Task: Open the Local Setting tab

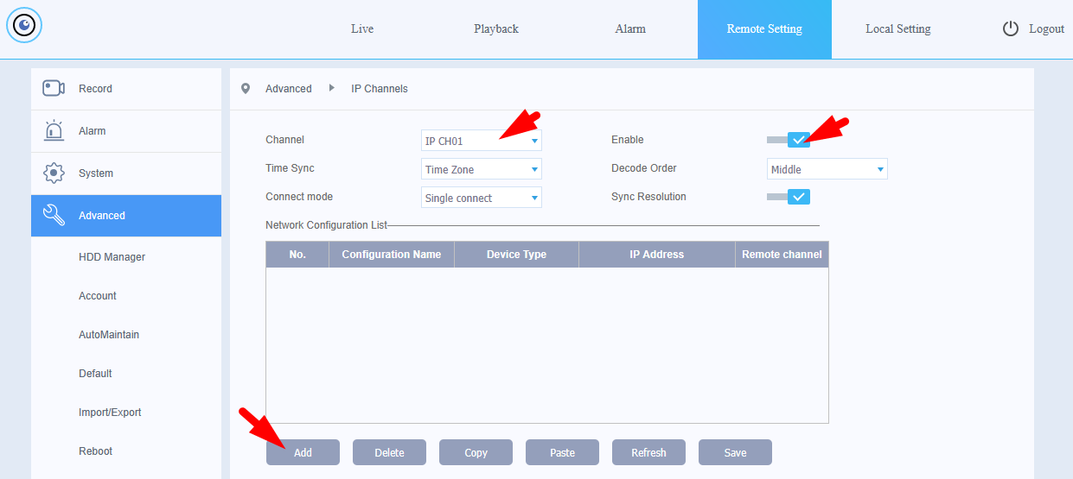Action: [897, 28]
